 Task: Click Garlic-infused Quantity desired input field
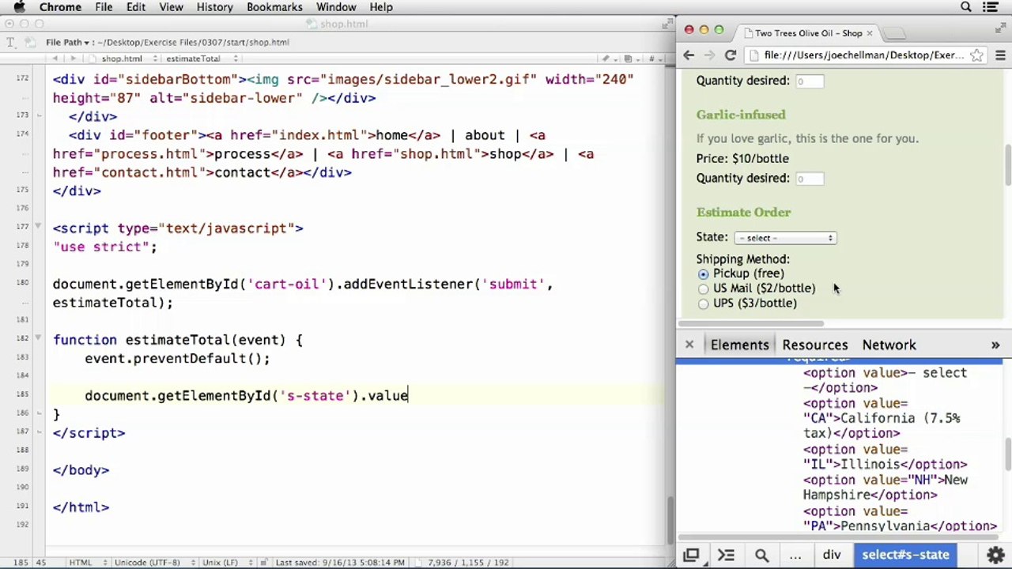[809, 179]
